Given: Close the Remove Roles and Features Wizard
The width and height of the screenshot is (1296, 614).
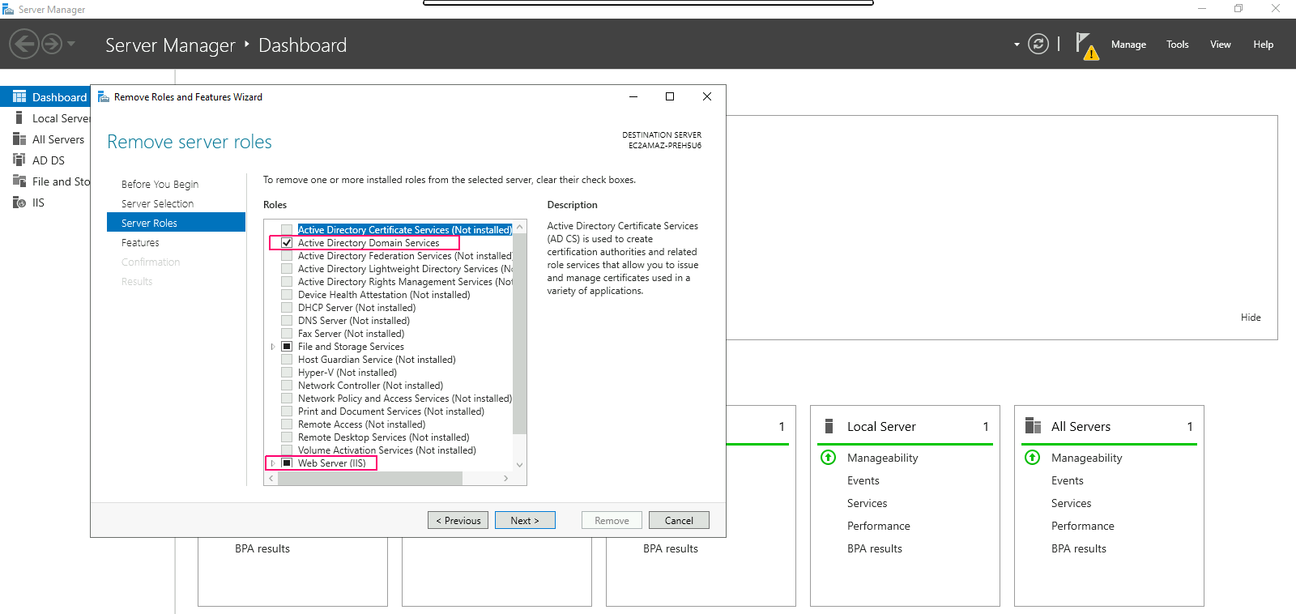Looking at the screenshot, I should (706, 96).
